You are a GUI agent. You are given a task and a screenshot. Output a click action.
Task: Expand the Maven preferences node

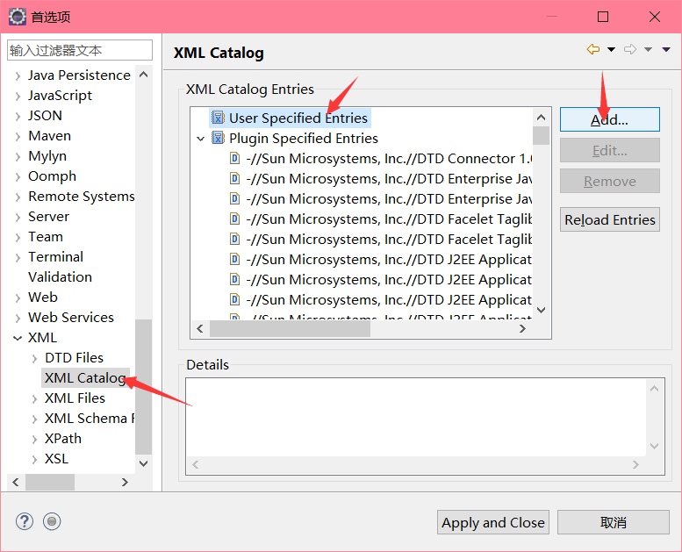pyautogui.click(x=18, y=137)
